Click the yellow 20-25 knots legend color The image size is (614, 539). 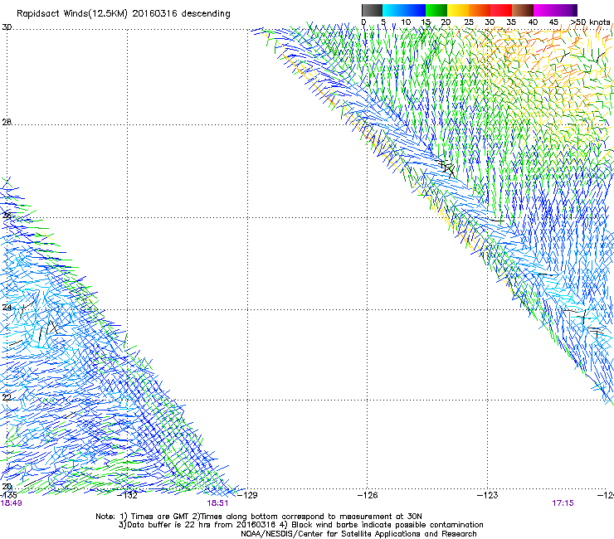[458, 10]
